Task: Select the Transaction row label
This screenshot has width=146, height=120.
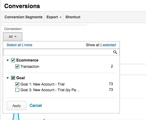Action: [30, 67]
